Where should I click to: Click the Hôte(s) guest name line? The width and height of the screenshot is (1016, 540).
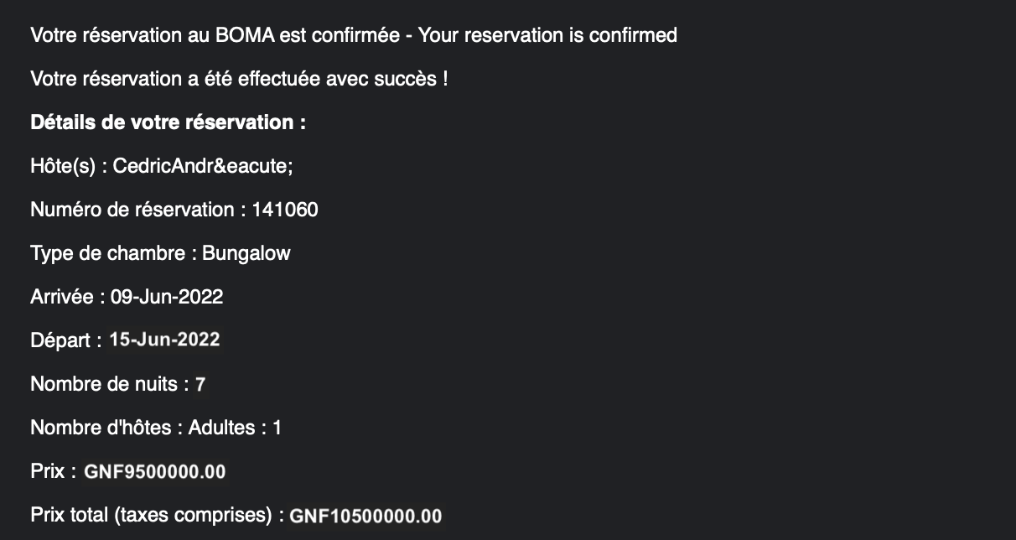[162, 166]
